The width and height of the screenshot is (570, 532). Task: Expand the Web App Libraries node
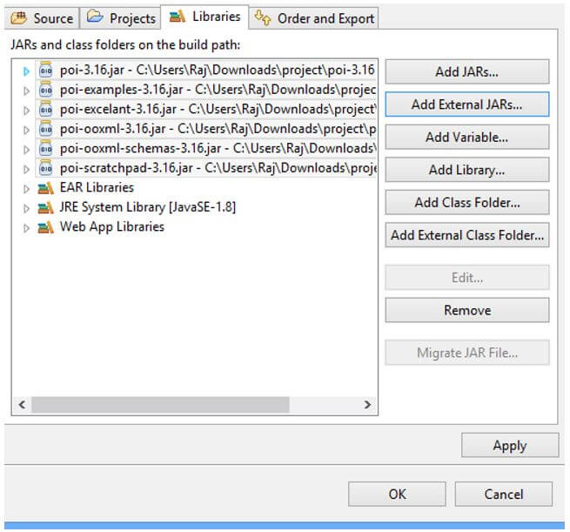26,228
